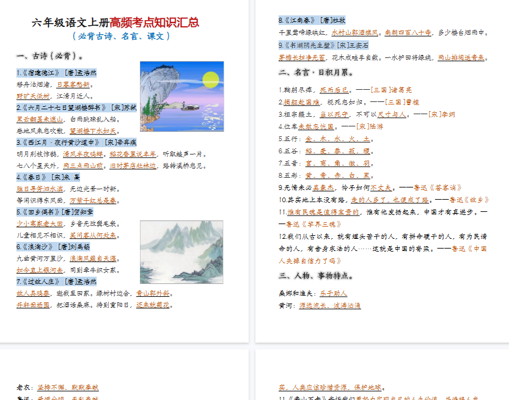Image resolution: width=509 pixels, height=400 pixels.
Task: Click the lake and moon landscape picture
Action: (181, 96)
